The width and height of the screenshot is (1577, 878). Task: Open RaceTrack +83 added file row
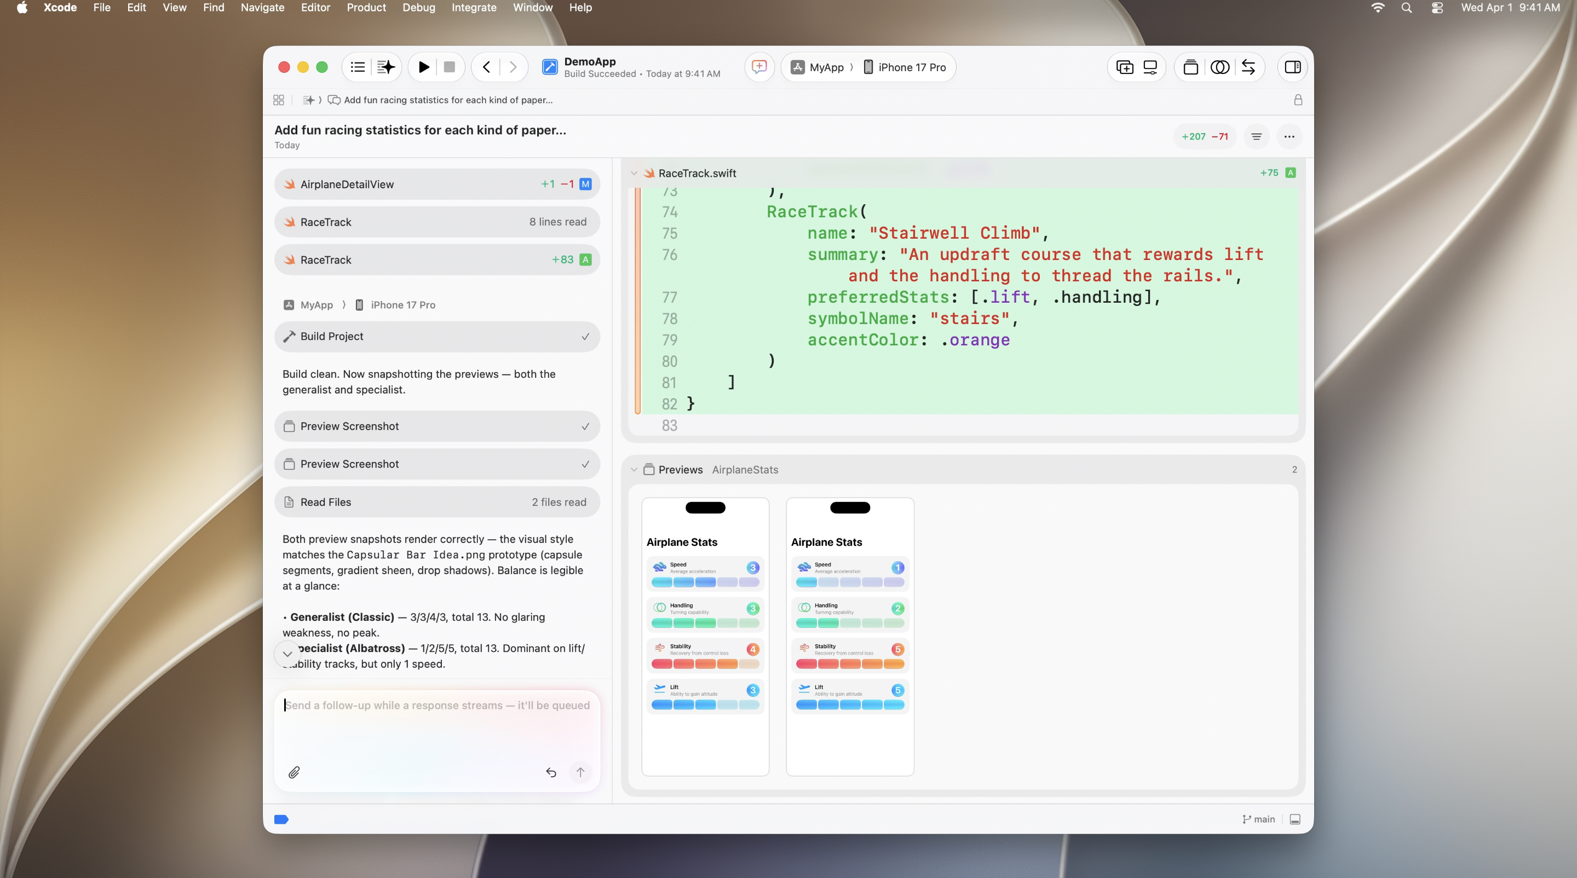(x=437, y=260)
